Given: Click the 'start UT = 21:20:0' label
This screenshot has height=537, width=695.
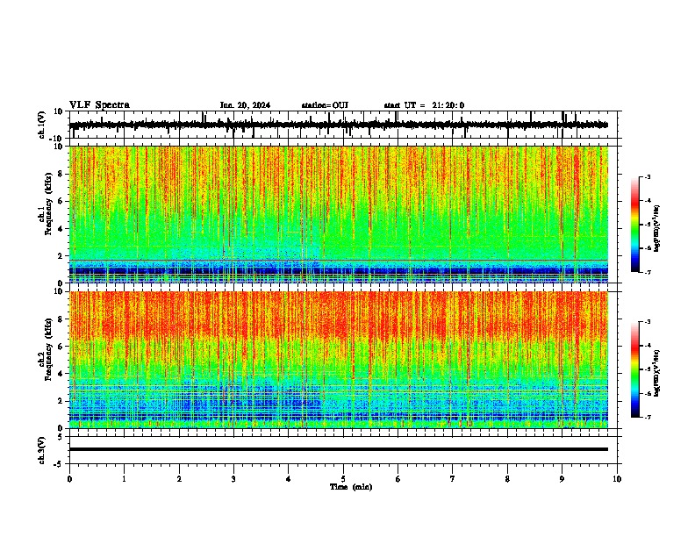Looking at the screenshot, I should tap(424, 105).
